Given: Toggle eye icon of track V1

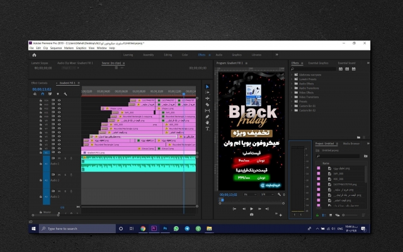Looking at the screenshot, I should click(59, 152).
